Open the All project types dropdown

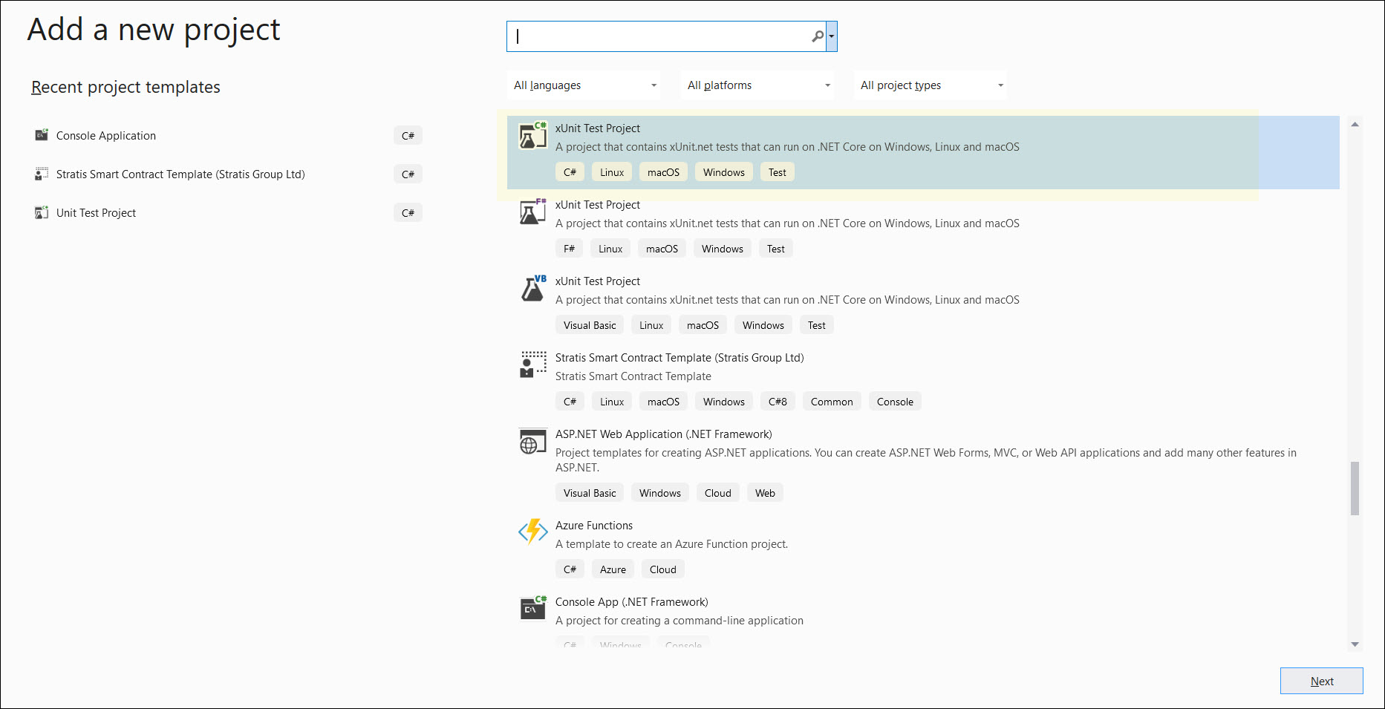click(931, 85)
